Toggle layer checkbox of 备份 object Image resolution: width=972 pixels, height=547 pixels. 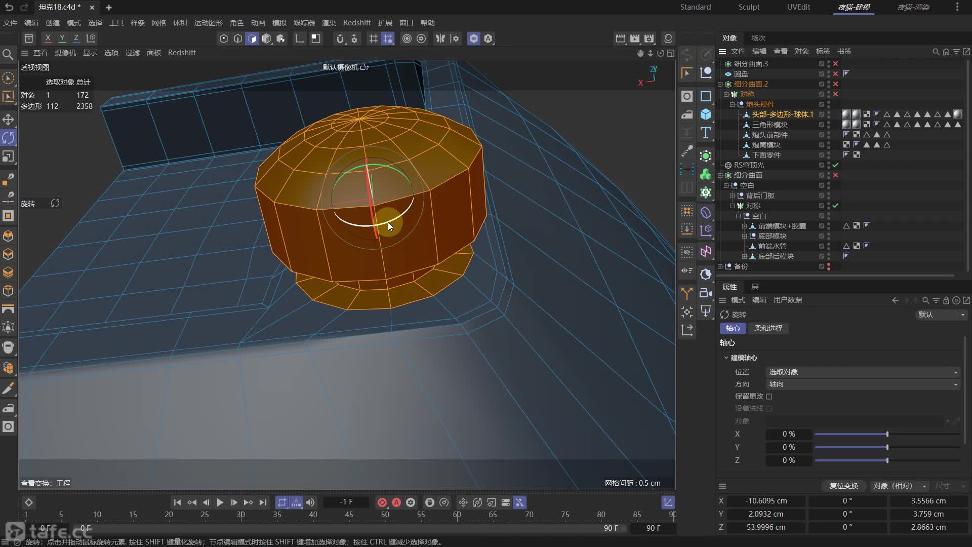tap(821, 266)
